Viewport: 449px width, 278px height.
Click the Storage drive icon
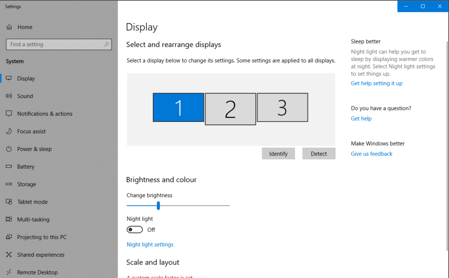[x=9, y=184]
